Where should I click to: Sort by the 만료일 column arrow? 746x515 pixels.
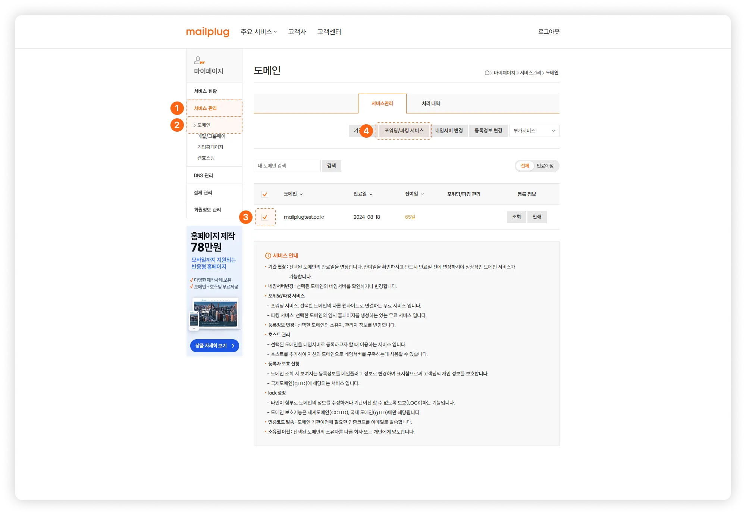pos(371,194)
